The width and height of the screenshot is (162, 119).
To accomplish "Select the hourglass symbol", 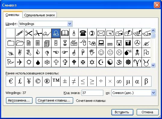I will (x=65, y=43).
